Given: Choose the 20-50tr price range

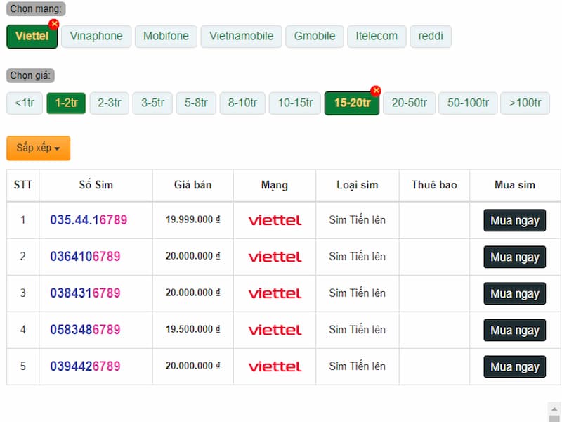Looking at the screenshot, I should (410, 103).
